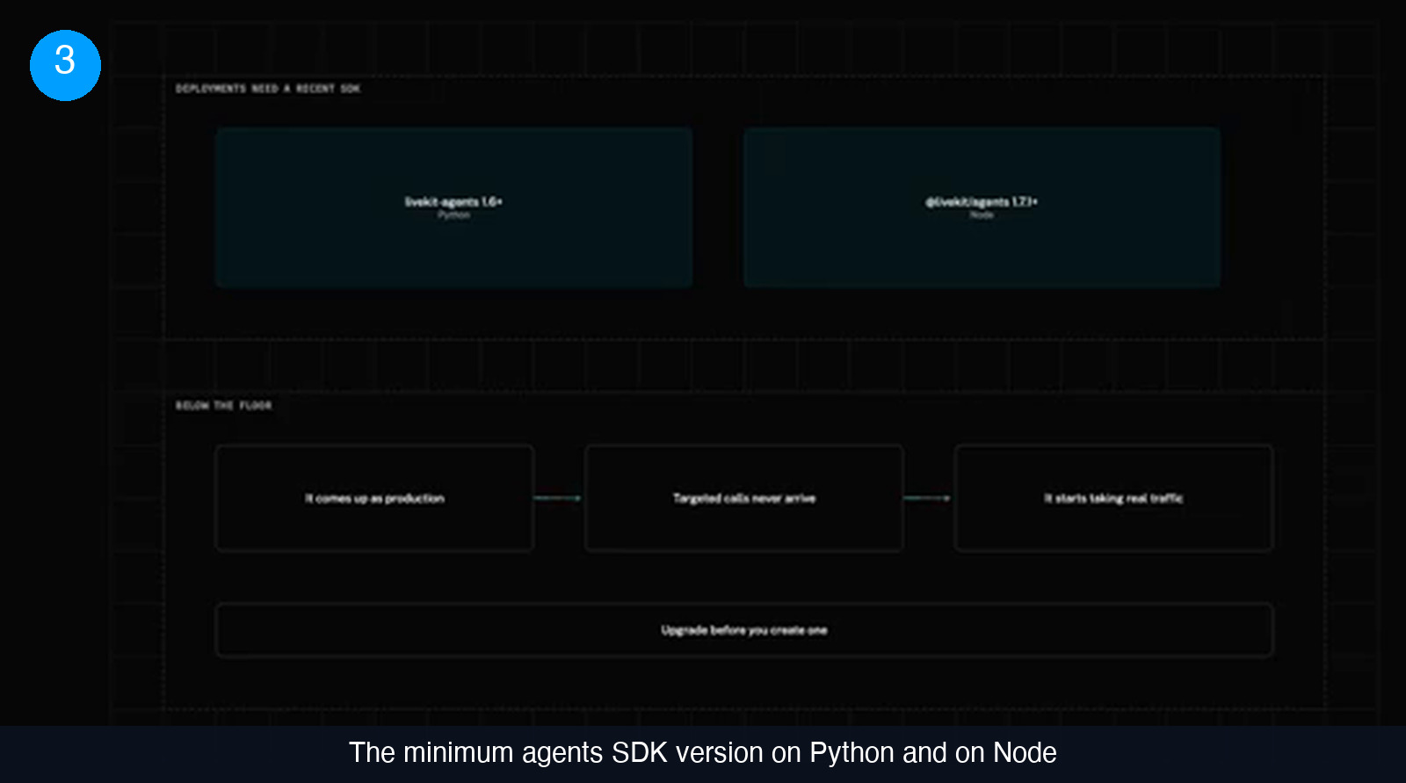
Task: Click the '@livekit/agents' Node SDK card
Action: click(x=982, y=207)
